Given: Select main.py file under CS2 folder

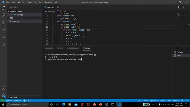Looking at the screenshot, I should point(25,21).
